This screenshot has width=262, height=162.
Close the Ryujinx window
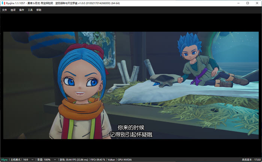tap(257, 3)
